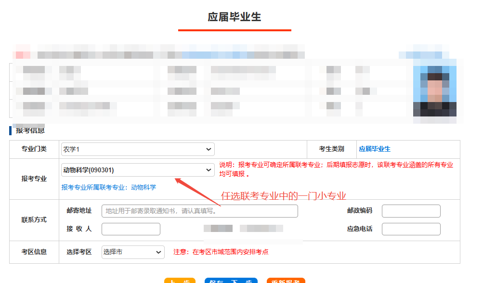Click the dropdown arrow on the 农学1 selector
483x283 pixels.
(209, 149)
